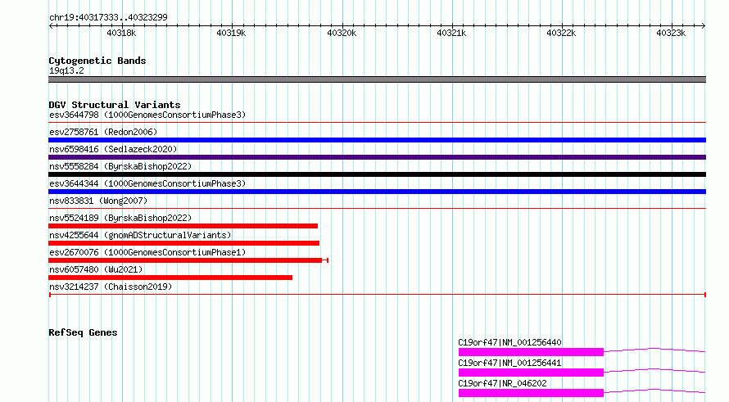Image resolution: width=729 pixels, height=402 pixels.
Task: Click the gray 19q13.2 cytogenetic band bar
Action: pyautogui.click(x=377, y=79)
